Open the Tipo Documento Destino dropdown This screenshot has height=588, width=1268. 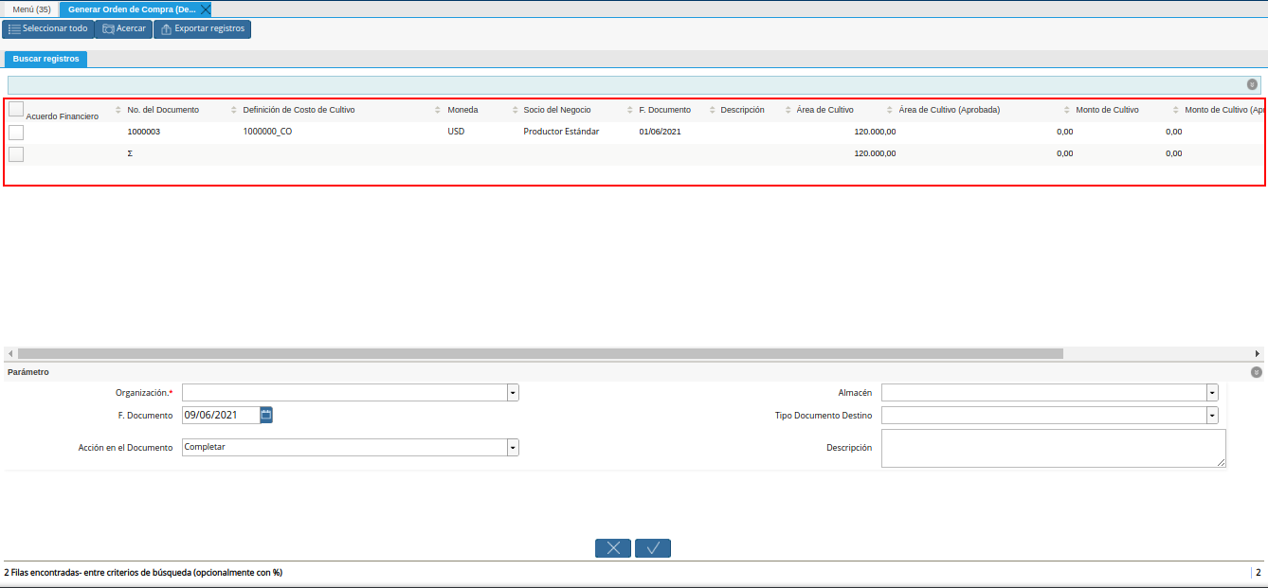click(x=1212, y=416)
